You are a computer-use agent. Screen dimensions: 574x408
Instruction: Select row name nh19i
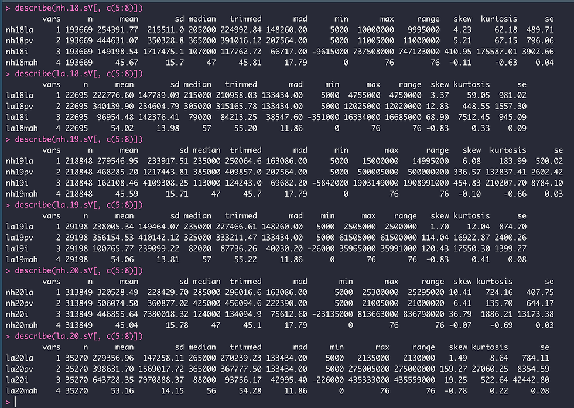coord(17,183)
